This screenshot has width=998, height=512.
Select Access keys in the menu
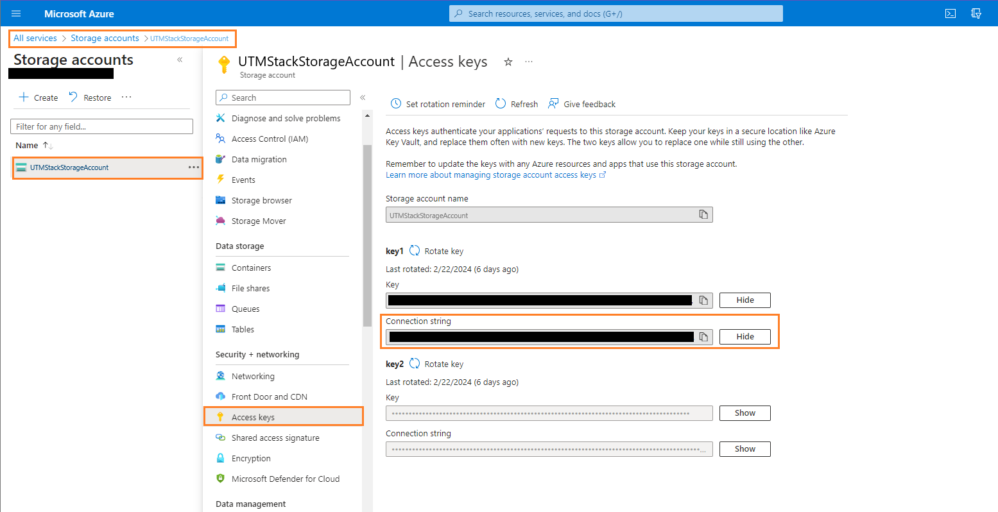coord(284,417)
